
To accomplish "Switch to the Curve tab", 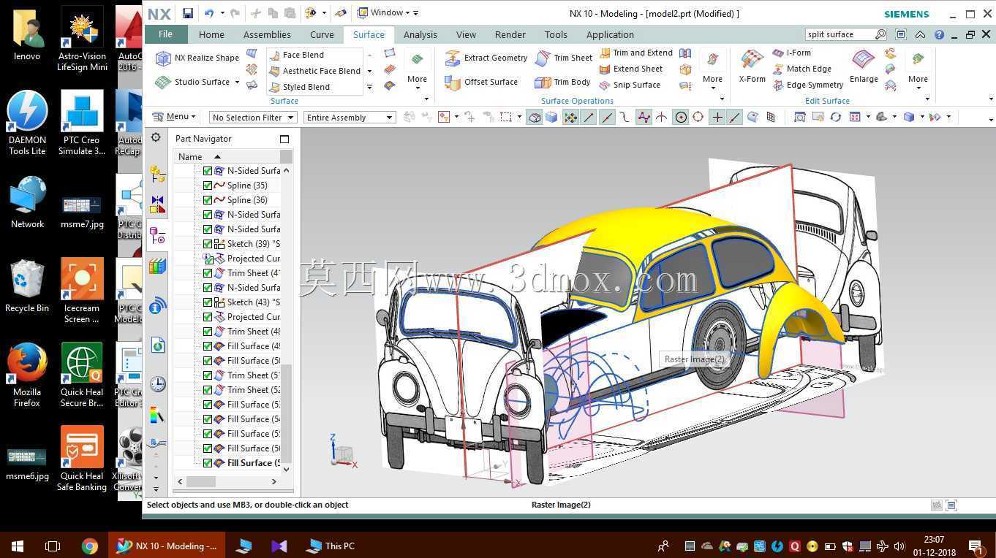I will click(322, 34).
